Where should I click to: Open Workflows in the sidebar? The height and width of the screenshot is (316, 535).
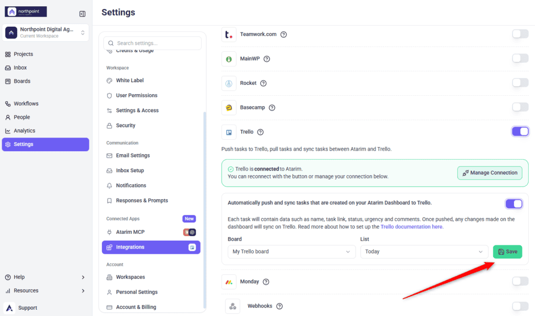click(x=26, y=104)
